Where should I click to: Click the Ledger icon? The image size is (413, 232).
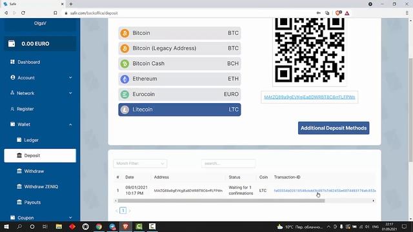point(19,140)
